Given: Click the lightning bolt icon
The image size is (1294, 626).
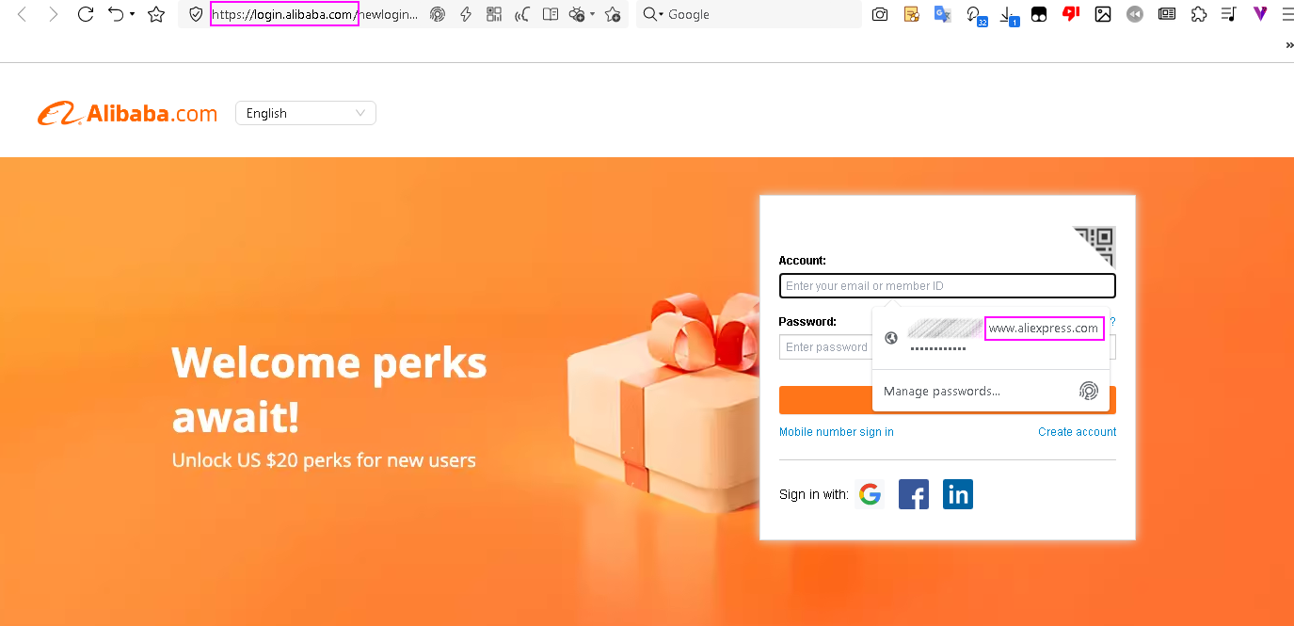Looking at the screenshot, I should coord(465,14).
